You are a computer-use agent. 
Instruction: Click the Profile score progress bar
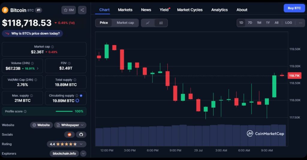click(x=64, y=111)
